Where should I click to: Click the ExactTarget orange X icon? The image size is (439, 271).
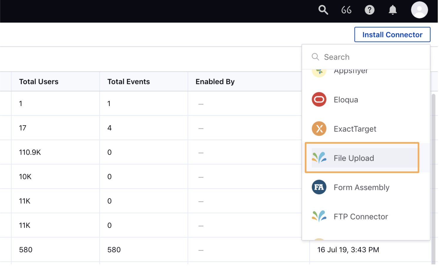click(319, 129)
